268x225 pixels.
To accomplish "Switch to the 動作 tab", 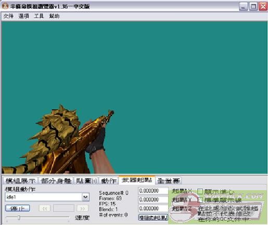I will [x=109, y=181].
